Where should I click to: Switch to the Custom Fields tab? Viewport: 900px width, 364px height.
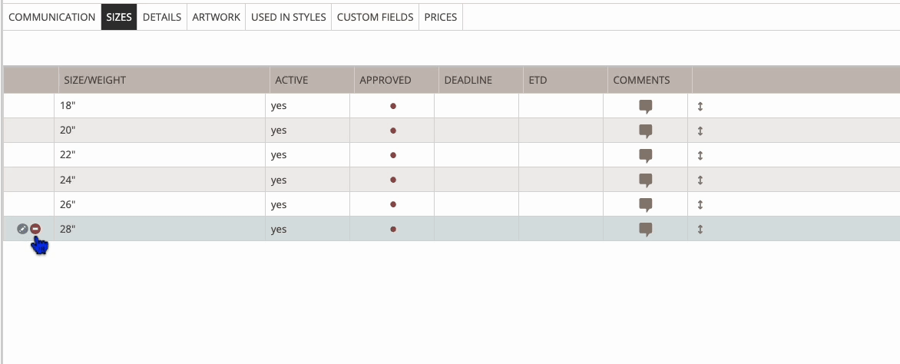(375, 17)
